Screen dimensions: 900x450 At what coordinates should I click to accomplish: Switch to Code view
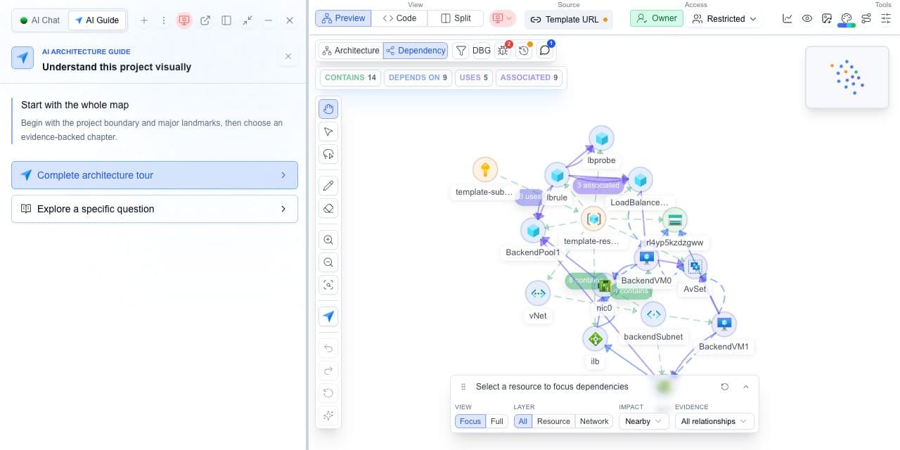399,18
